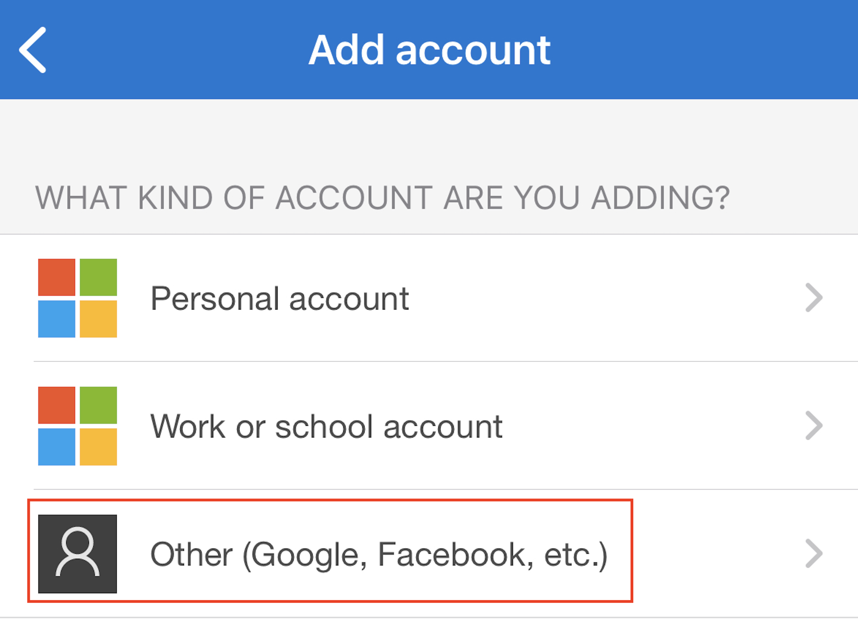
Task: Click red square in Personal account logo
Action: pos(57,277)
